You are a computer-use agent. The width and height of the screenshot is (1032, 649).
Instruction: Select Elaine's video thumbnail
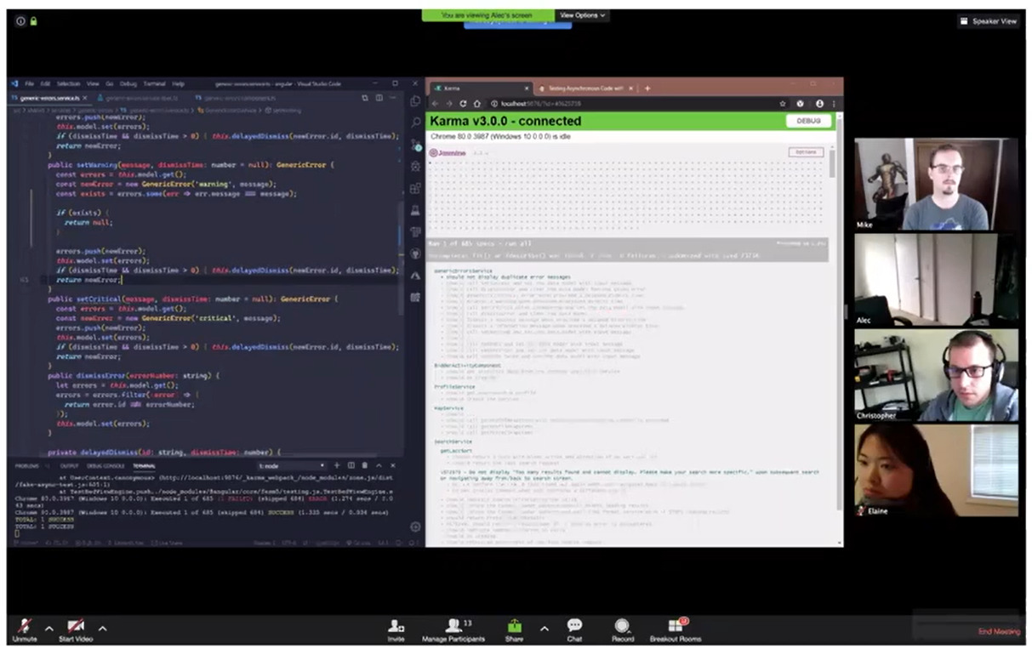pyautogui.click(x=936, y=470)
